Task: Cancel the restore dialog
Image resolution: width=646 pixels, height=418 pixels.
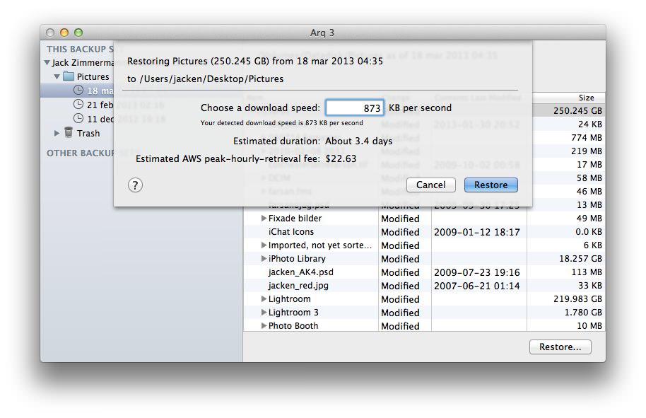Action: click(430, 185)
